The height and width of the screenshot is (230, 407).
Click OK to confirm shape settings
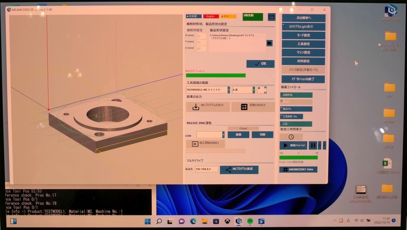point(260,64)
